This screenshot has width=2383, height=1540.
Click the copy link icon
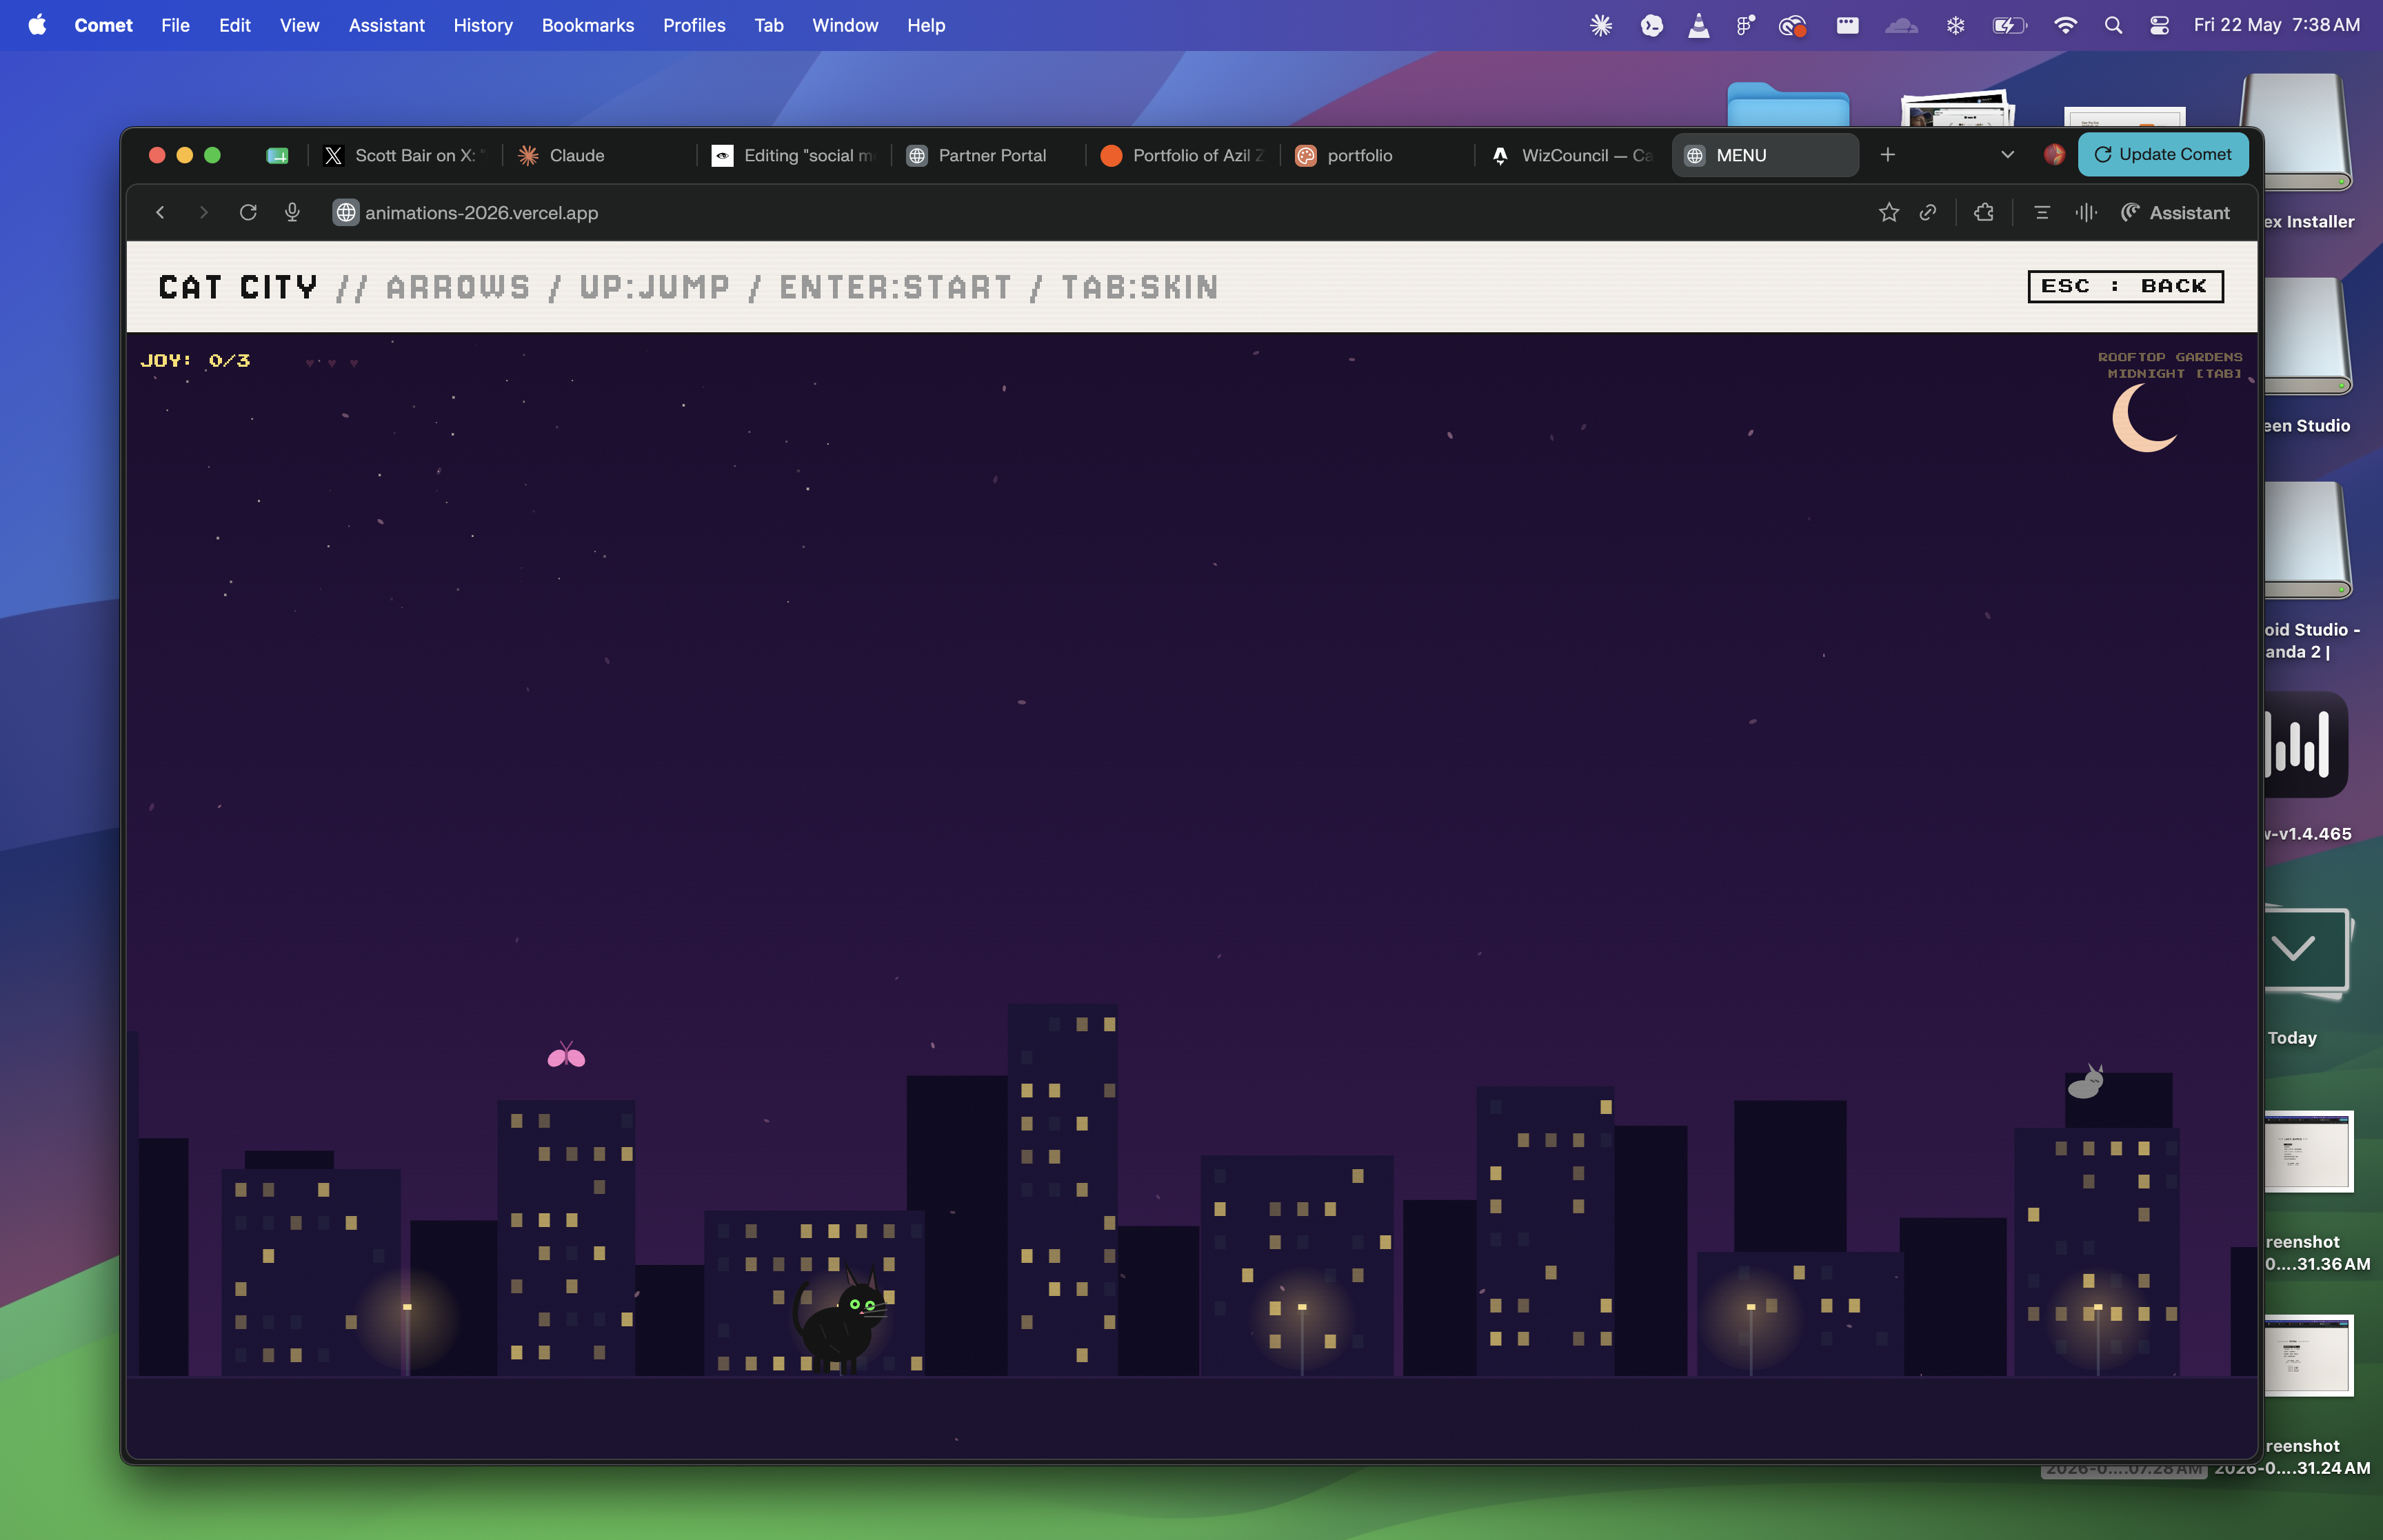[x=1928, y=212]
